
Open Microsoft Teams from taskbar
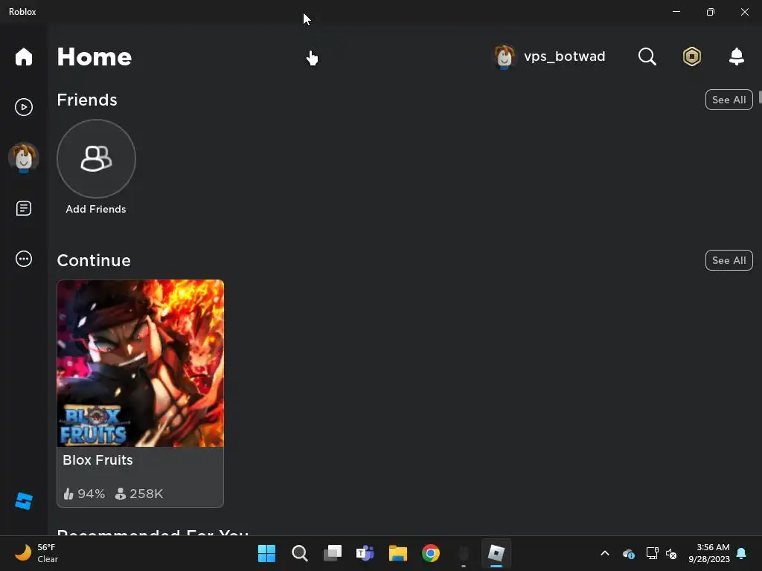pos(365,553)
